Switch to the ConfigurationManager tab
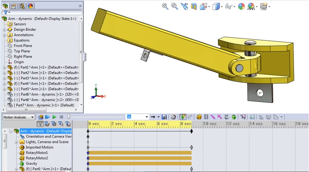 (x=22, y=6)
